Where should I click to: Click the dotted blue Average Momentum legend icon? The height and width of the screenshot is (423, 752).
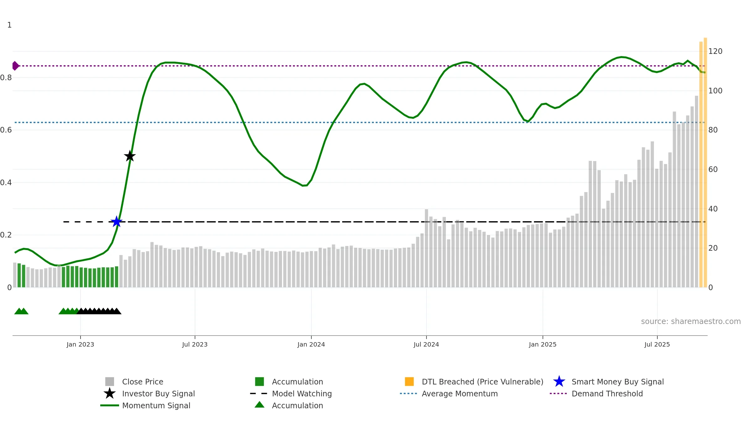(409, 393)
